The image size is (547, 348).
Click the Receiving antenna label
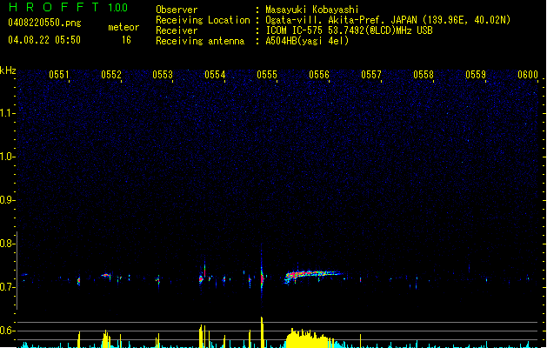pyautogui.click(x=200, y=41)
